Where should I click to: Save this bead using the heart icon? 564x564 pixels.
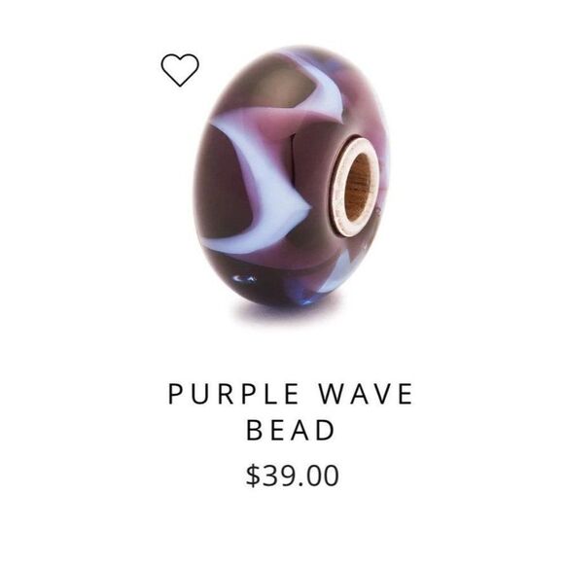[x=180, y=70]
